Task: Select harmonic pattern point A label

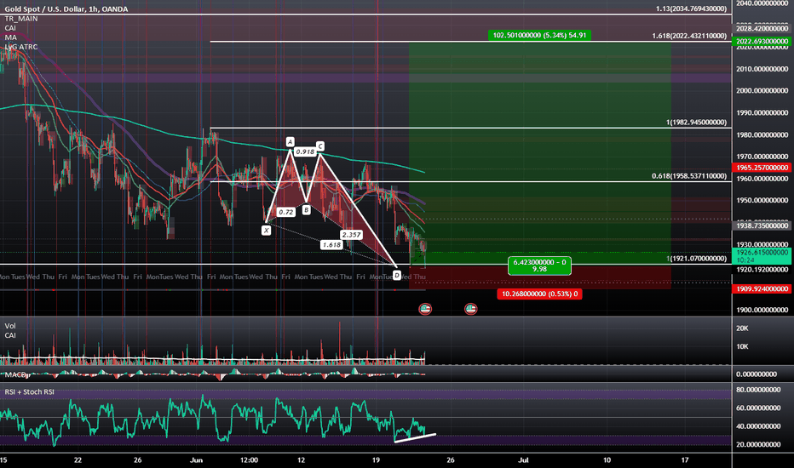Action: [291, 141]
